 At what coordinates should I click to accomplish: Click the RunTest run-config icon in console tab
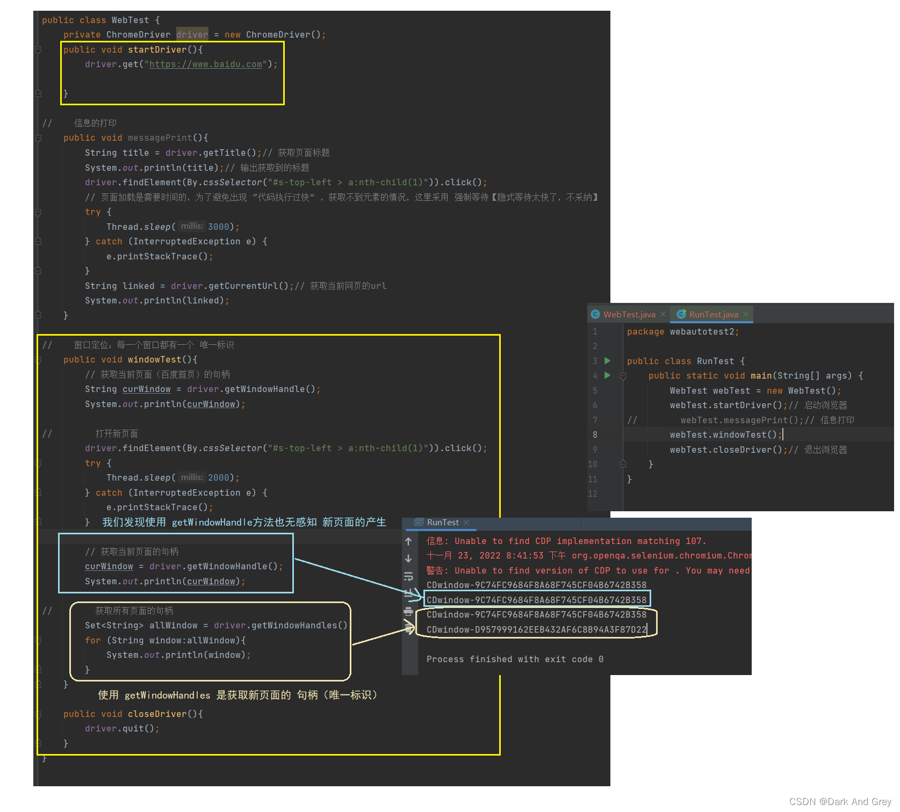[419, 522]
